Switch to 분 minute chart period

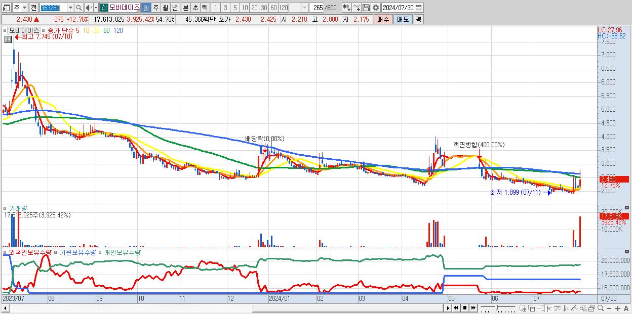point(185,8)
